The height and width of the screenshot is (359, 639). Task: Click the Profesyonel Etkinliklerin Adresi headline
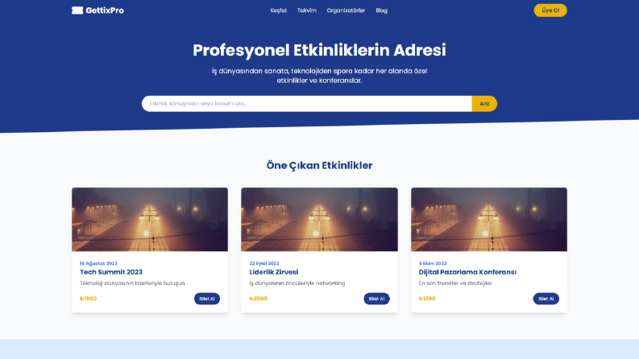click(319, 50)
